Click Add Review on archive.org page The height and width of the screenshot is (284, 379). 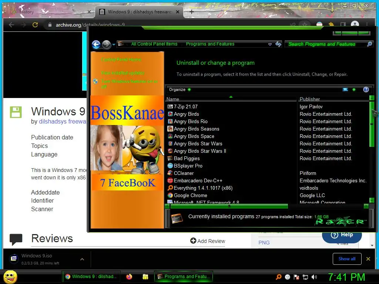point(208,241)
